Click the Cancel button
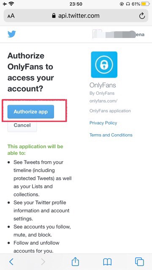This screenshot has width=152, height=270. point(22,125)
